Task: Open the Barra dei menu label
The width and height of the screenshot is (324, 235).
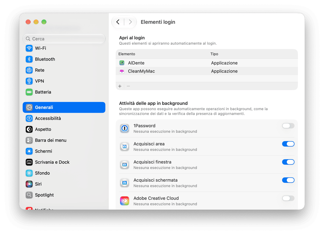Action: pyautogui.click(x=51, y=140)
